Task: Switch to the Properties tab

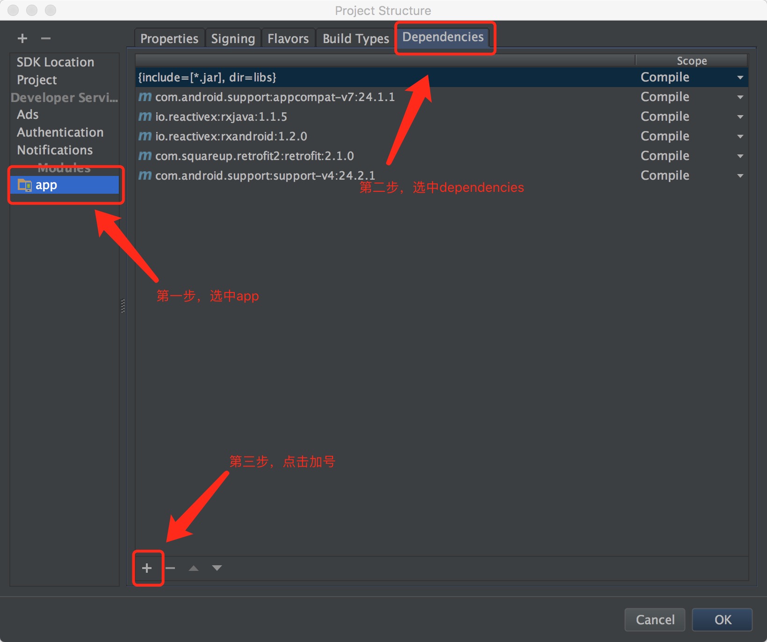Action: [169, 38]
